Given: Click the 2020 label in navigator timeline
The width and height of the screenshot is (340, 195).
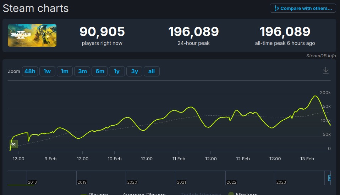Looking at the screenshot, I should (x=132, y=182).
